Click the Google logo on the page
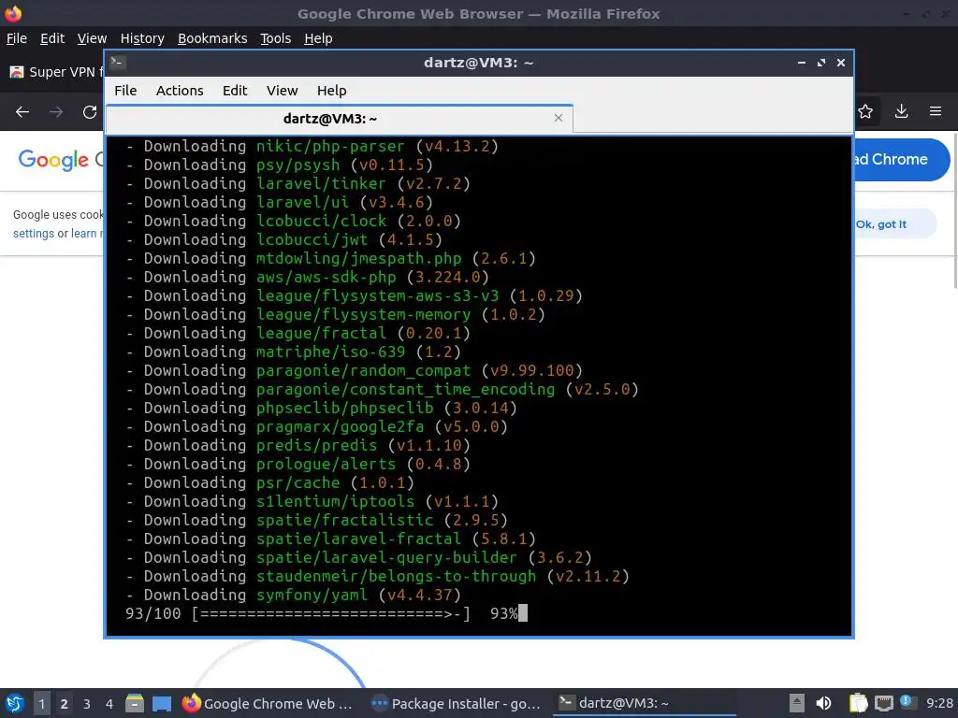The height and width of the screenshot is (718, 958). tap(53, 160)
